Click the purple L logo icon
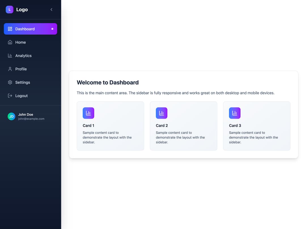The height and width of the screenshot is (229, 306). pos(9,10)
